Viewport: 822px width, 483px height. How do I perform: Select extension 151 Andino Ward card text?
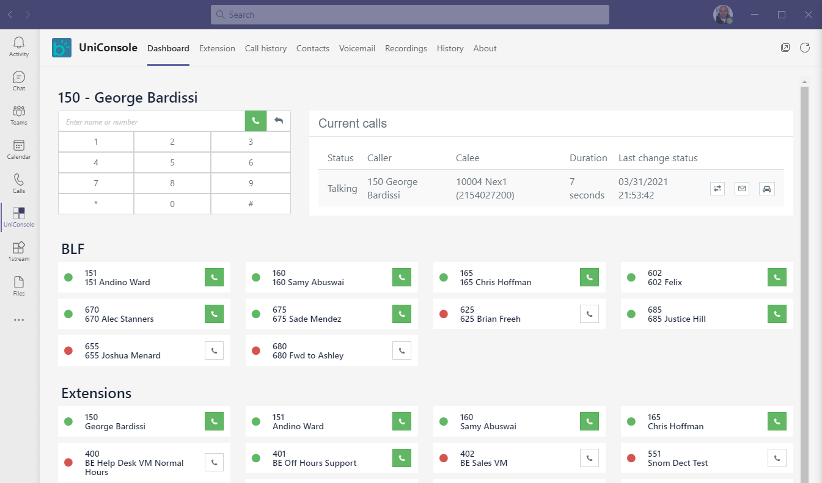[x=298, y=422]
